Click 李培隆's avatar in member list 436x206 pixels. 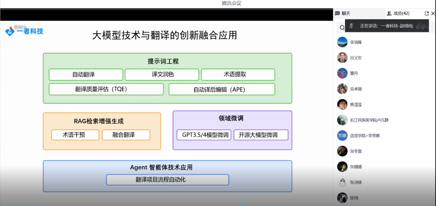342,42
